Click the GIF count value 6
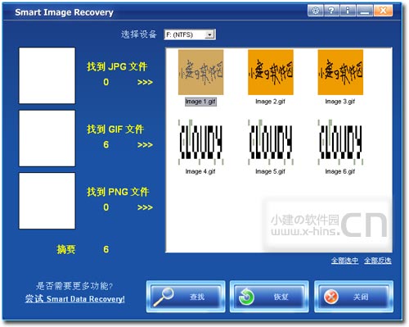Image resolution: width=409 pixels, height=327 pixels. coord(106,144)
